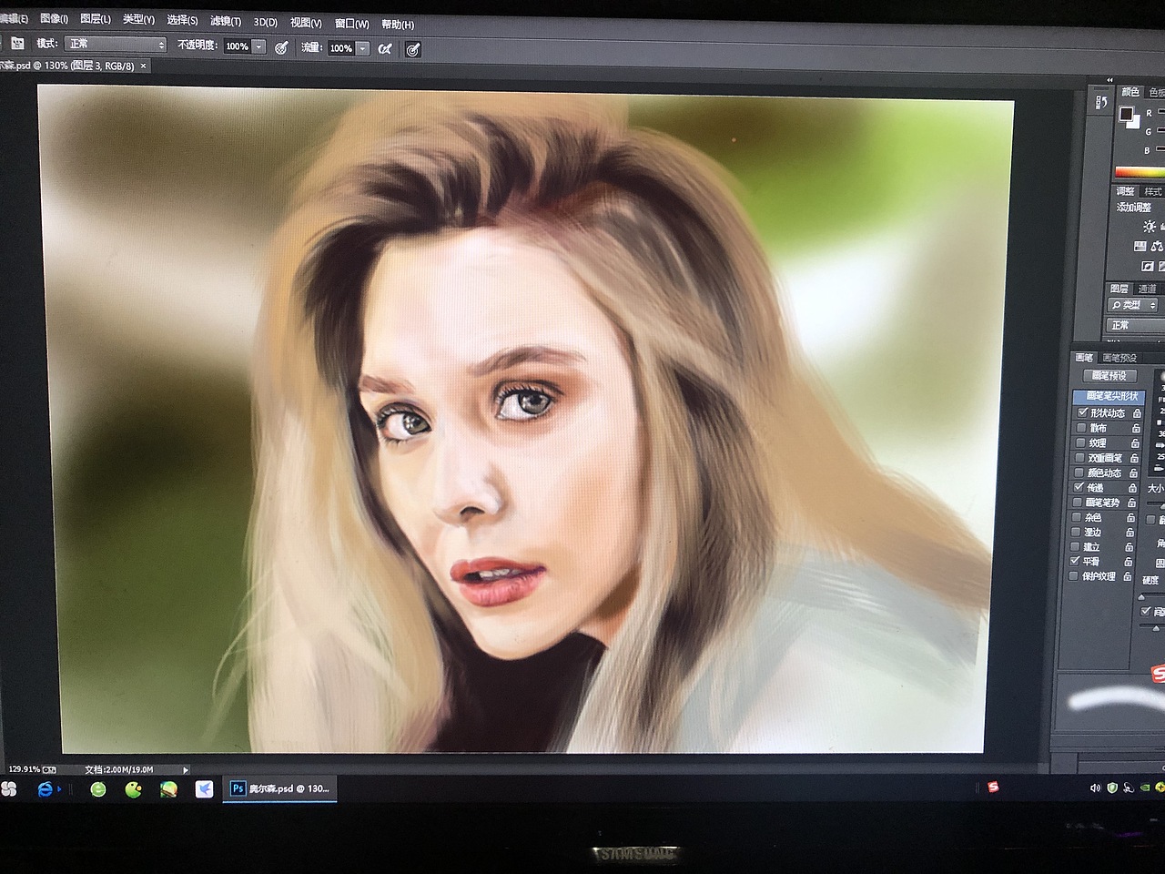This screenshot has width=1165, height=874.
Task: Open the 类型(Y) menu
Action: pyautogui.click(x=138, y=20)
